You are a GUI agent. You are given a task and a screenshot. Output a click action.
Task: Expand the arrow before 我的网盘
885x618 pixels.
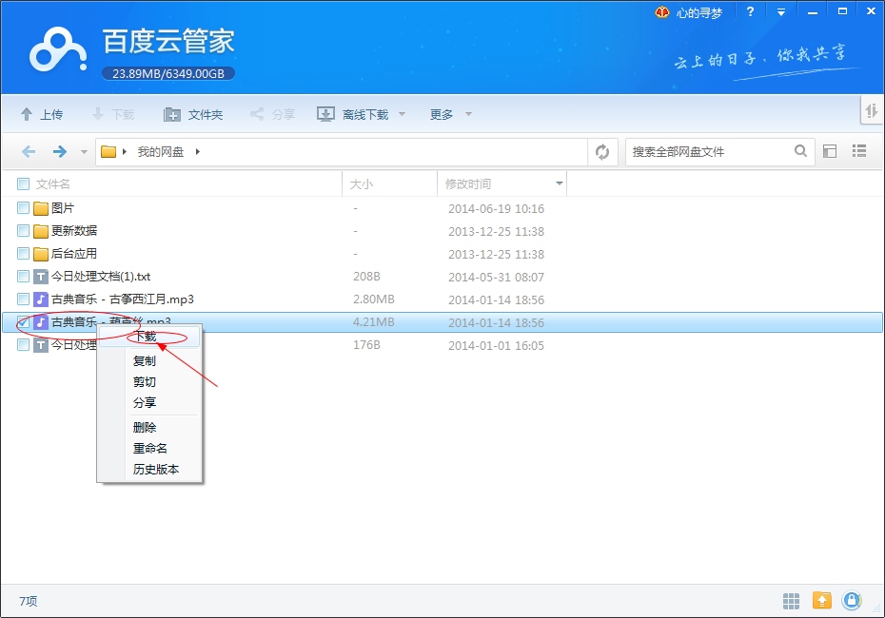[125, 152]
